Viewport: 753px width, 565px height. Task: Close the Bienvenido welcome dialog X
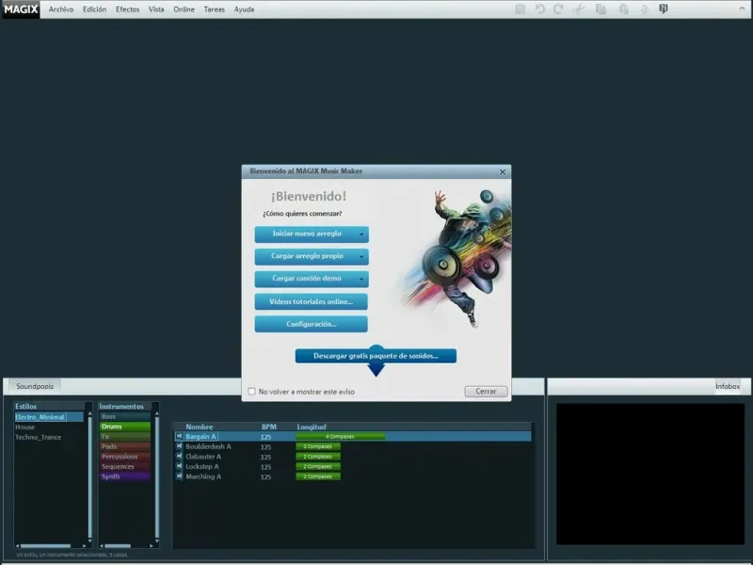click(x=503, y=172)
